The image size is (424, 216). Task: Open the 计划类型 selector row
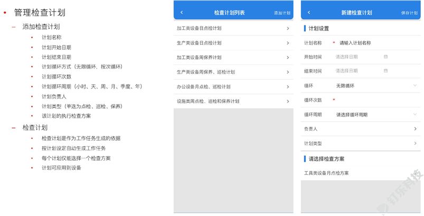click(361, 143)
